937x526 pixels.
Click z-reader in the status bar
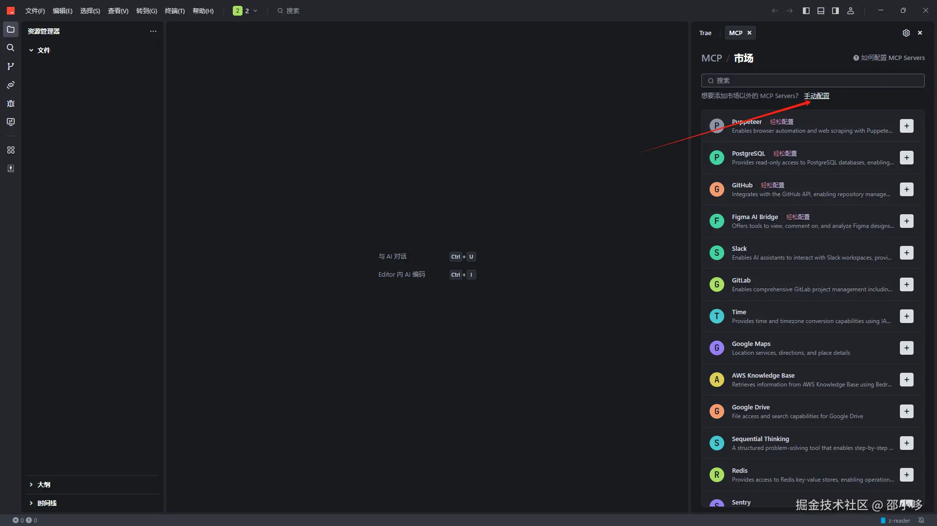pyautogui.click(x=896, y=520)
